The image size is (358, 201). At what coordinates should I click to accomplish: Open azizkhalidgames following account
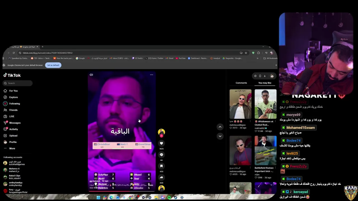(14, 163)
